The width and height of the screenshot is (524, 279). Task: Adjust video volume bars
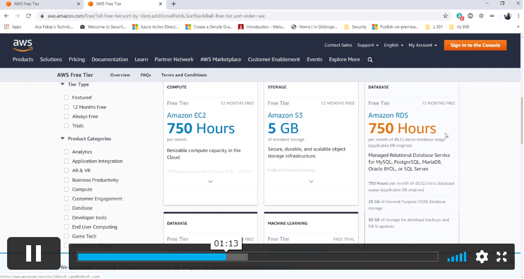pyautogui.click(x=457, y=257)
